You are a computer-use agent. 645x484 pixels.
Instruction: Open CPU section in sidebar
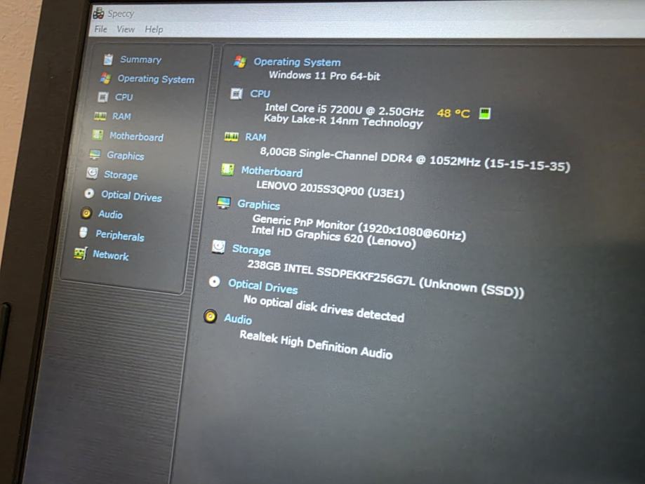point(124,98)
